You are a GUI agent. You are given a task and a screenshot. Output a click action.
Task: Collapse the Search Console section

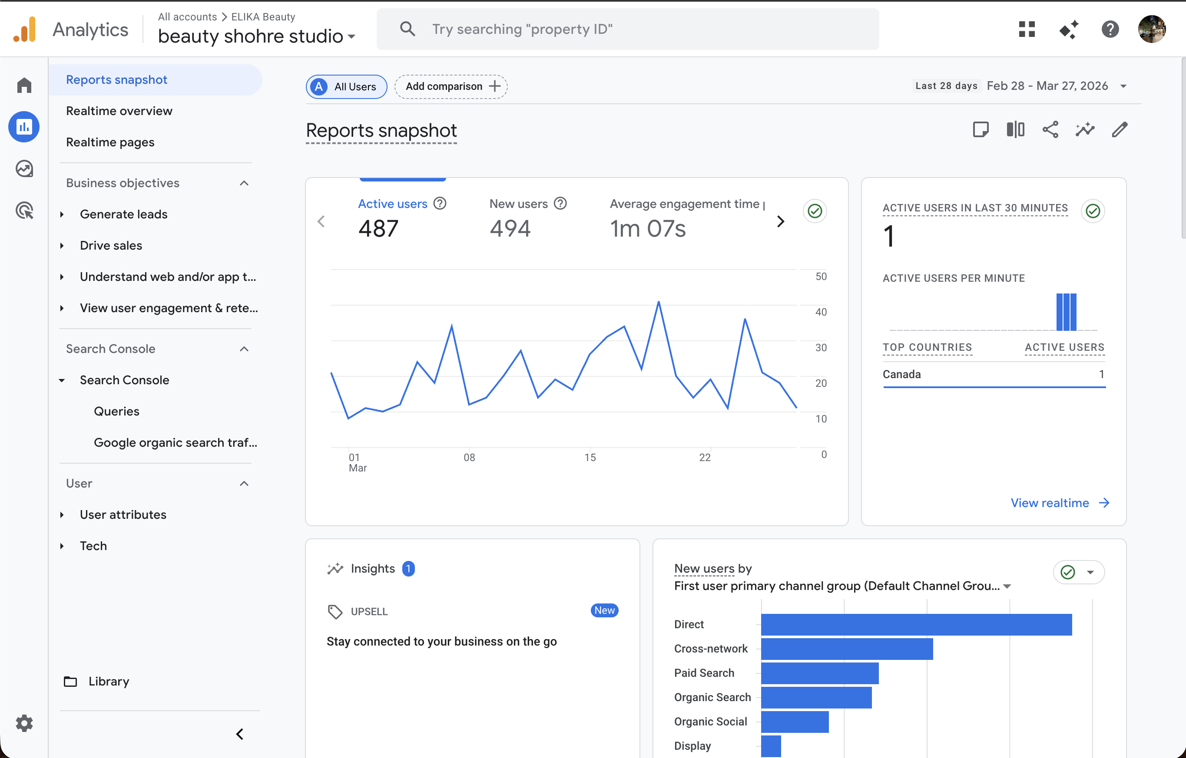click(x=244, y=349)
